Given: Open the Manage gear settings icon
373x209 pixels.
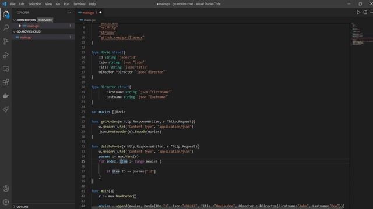Looking at the screenshot, I should 6,202.
